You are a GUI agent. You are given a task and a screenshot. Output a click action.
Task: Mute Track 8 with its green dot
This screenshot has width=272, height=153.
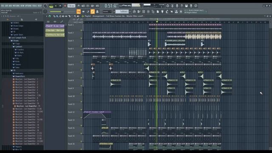pyautogui.click(x=81, y=86)
